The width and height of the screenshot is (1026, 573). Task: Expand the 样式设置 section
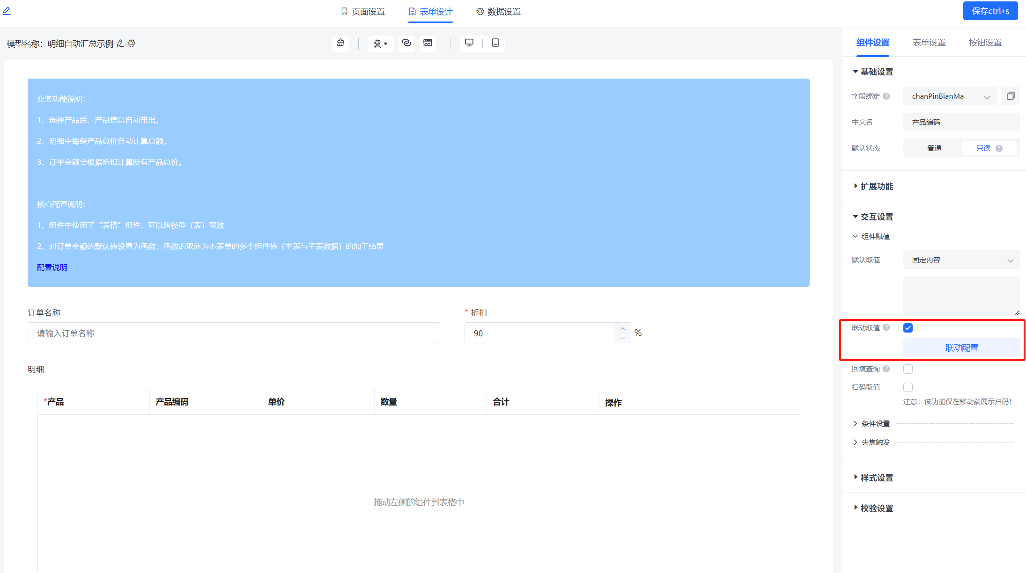873,478
